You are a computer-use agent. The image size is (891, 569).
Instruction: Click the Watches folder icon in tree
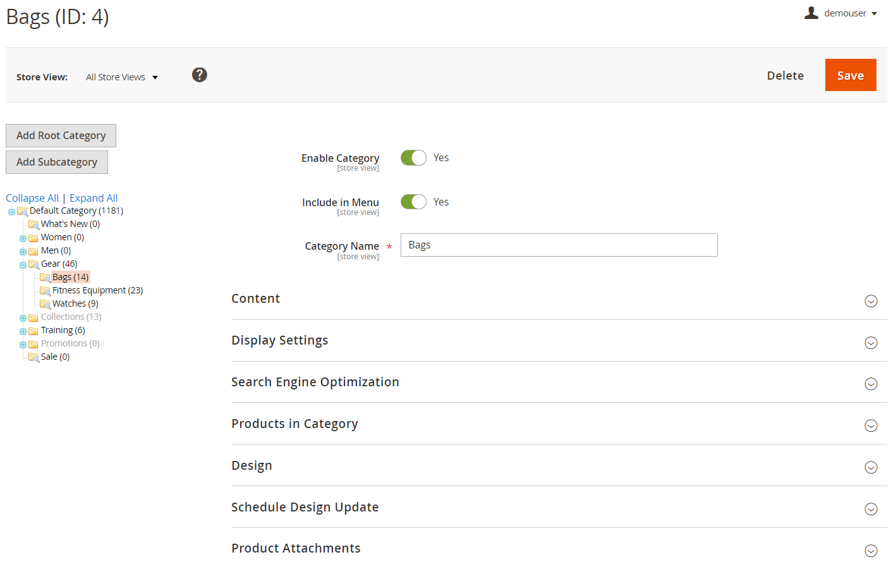tap(45, 304)
